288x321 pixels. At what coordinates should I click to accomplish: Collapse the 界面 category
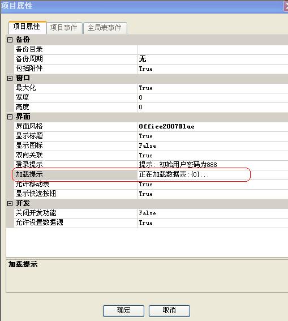10,117
